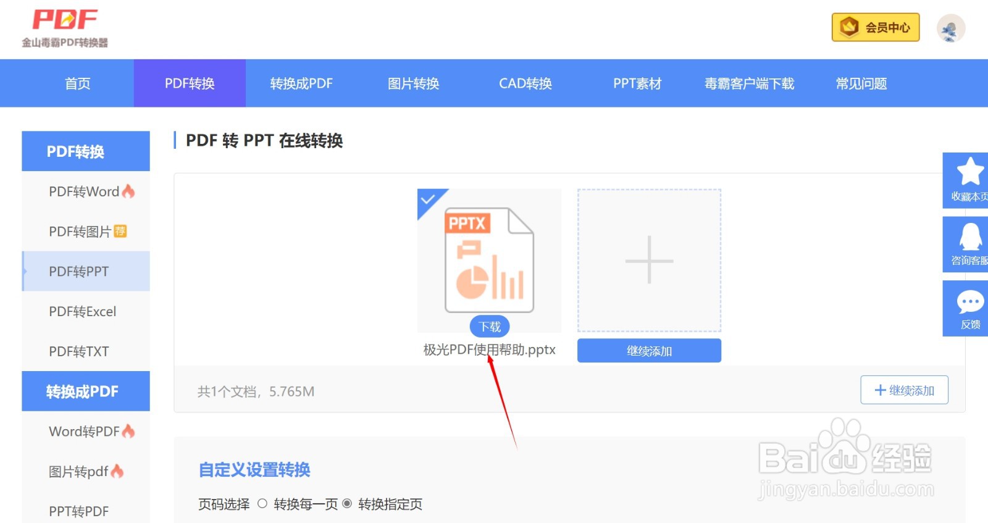This screenshot has width=988, height=523.
Task: Toggle the file selection checkmark corner
Action: [428, 199]
